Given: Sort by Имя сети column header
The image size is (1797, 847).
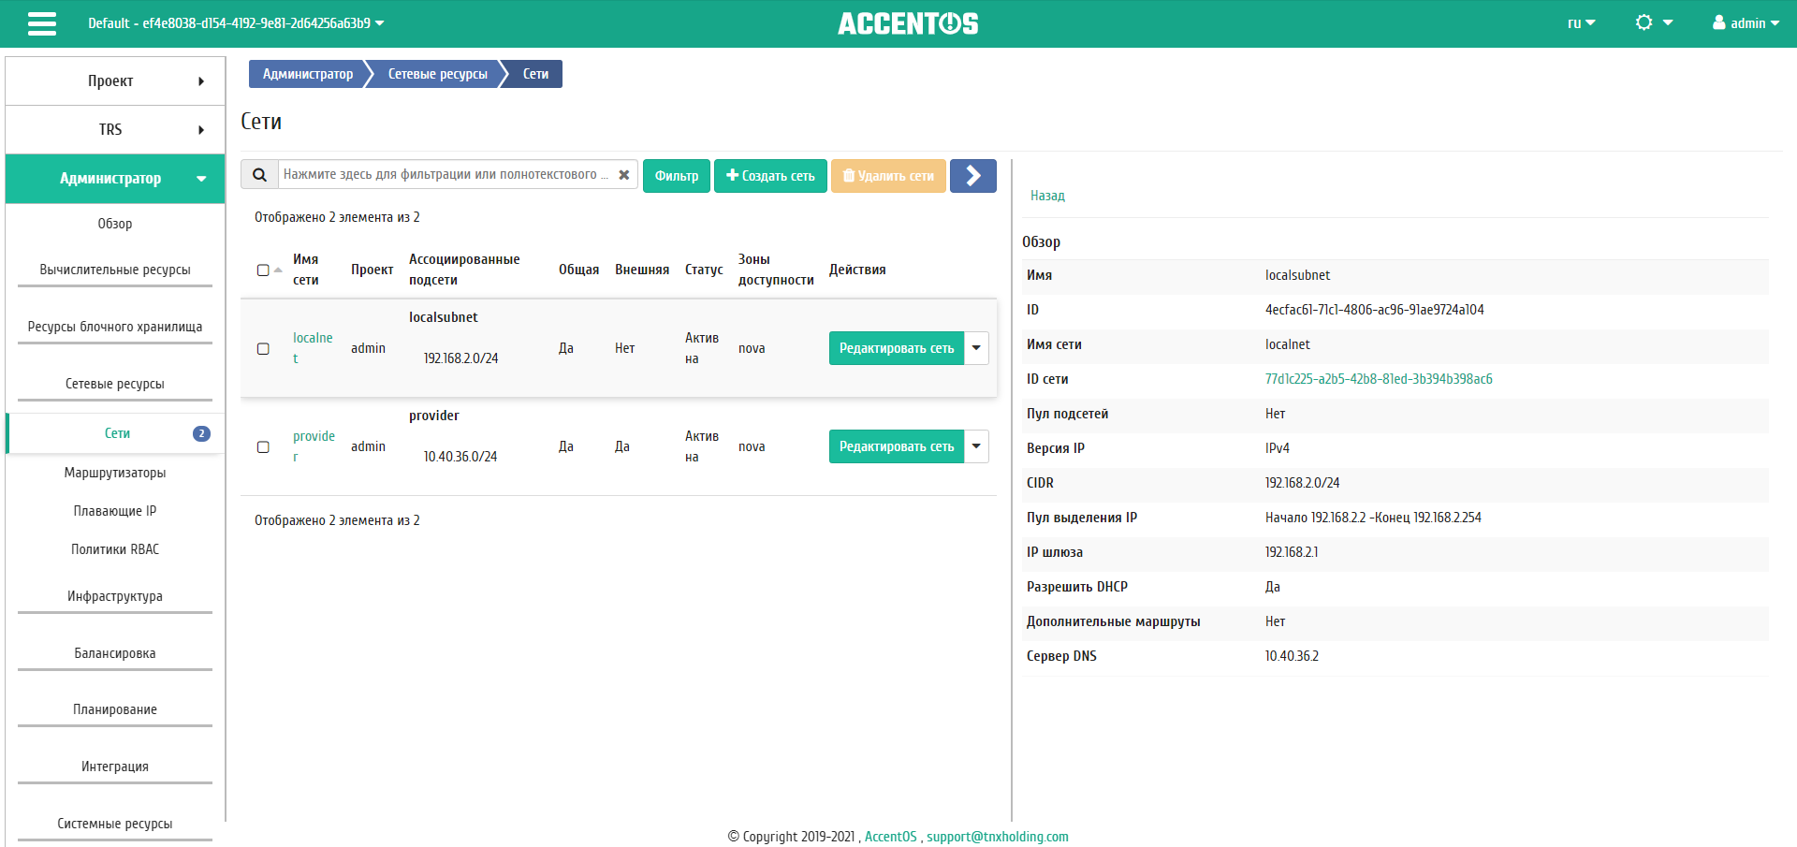Looking at the screenshot, I should [306, 270].
